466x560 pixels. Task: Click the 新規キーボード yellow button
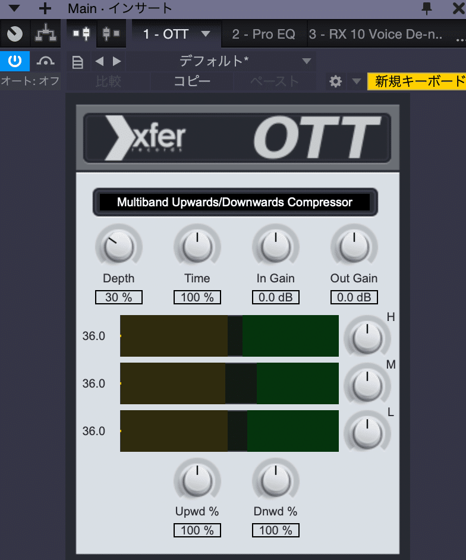417,81
